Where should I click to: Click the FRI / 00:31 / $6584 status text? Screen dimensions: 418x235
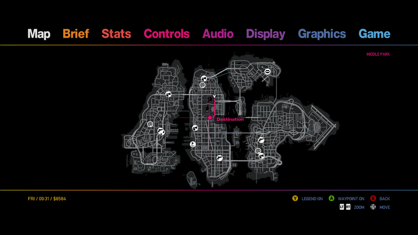pos(47,199)
